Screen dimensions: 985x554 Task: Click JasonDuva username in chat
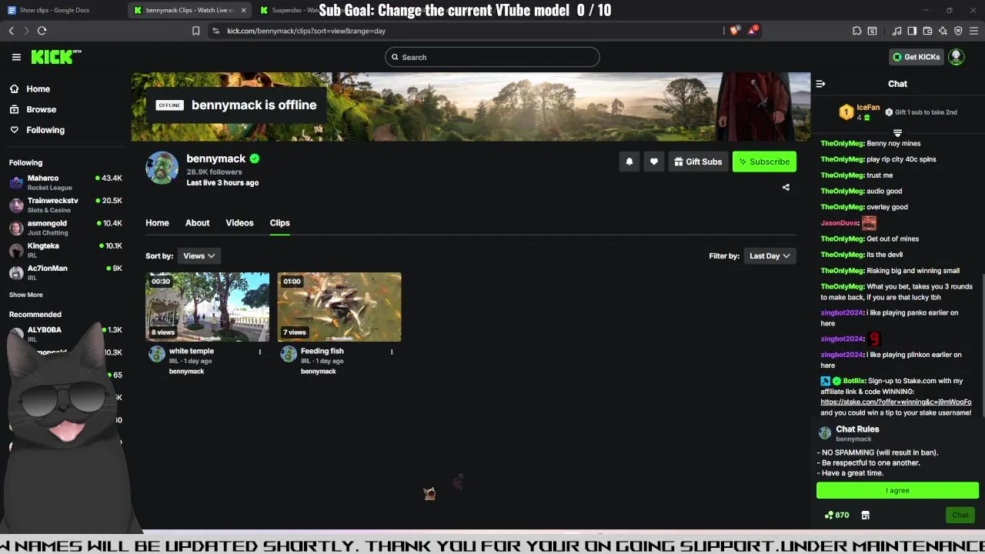(x=839, y=223)
